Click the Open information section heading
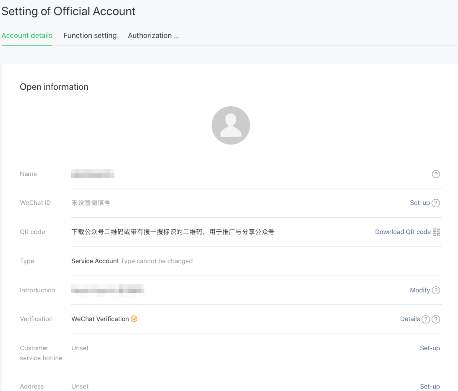The image size is (458, 391). click(x=54, y=87)
